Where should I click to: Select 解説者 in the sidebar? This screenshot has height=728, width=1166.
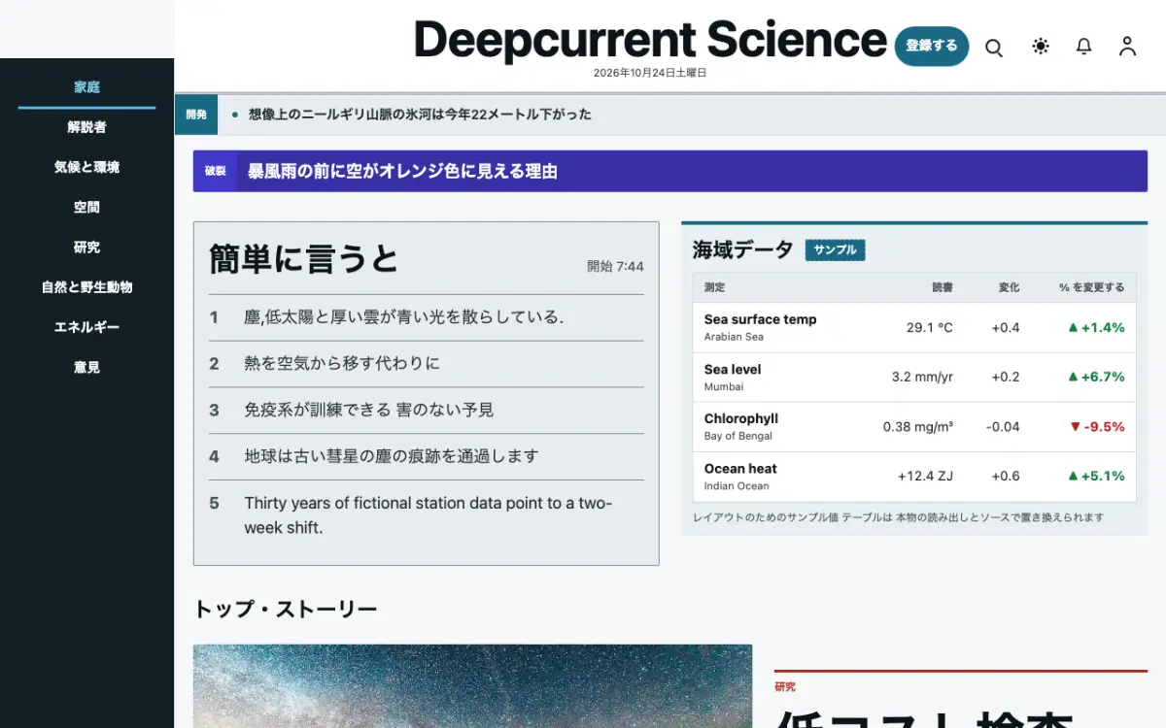[86, 127]
